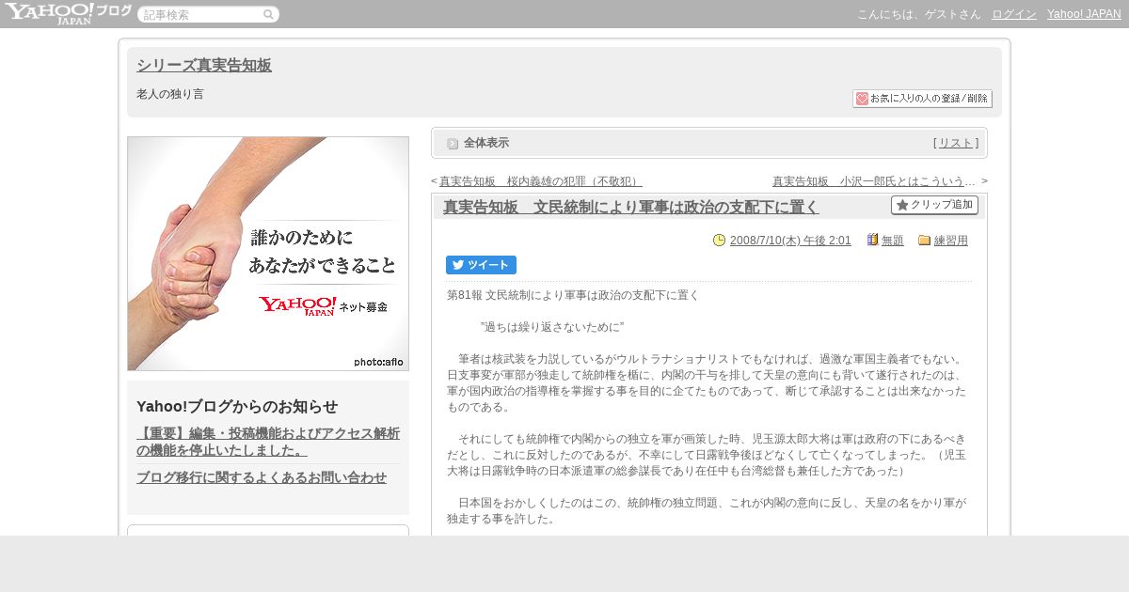Click the 無題 category icon
1129x592 pixels.
(x=872, y=241)
